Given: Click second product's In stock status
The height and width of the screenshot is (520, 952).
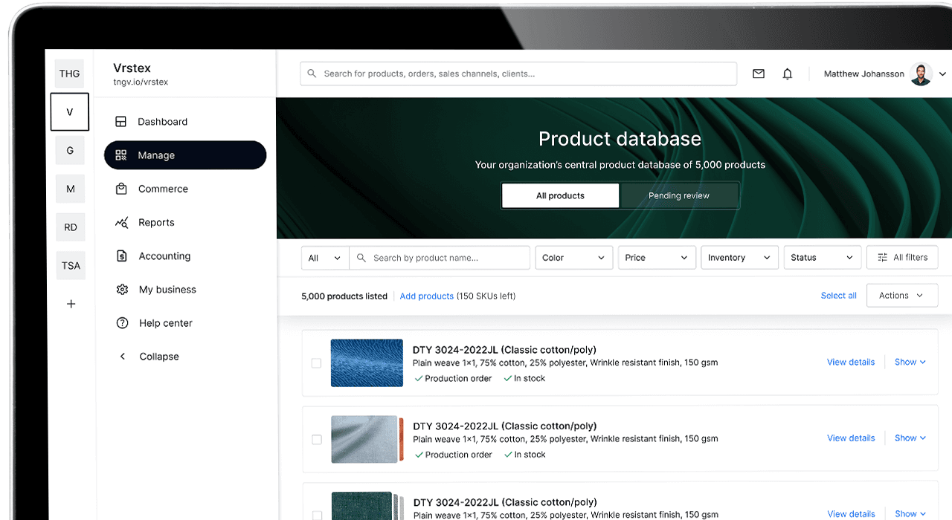Looking at the screenshot, I should click(524, 455).
